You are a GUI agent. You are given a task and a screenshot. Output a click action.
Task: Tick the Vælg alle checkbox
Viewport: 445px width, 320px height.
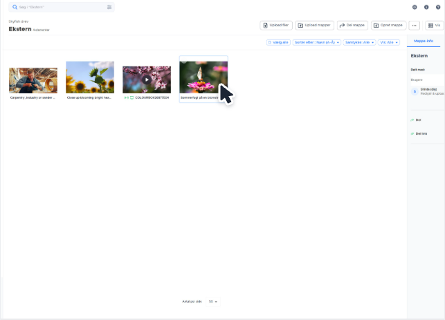(x=270, y=42)
